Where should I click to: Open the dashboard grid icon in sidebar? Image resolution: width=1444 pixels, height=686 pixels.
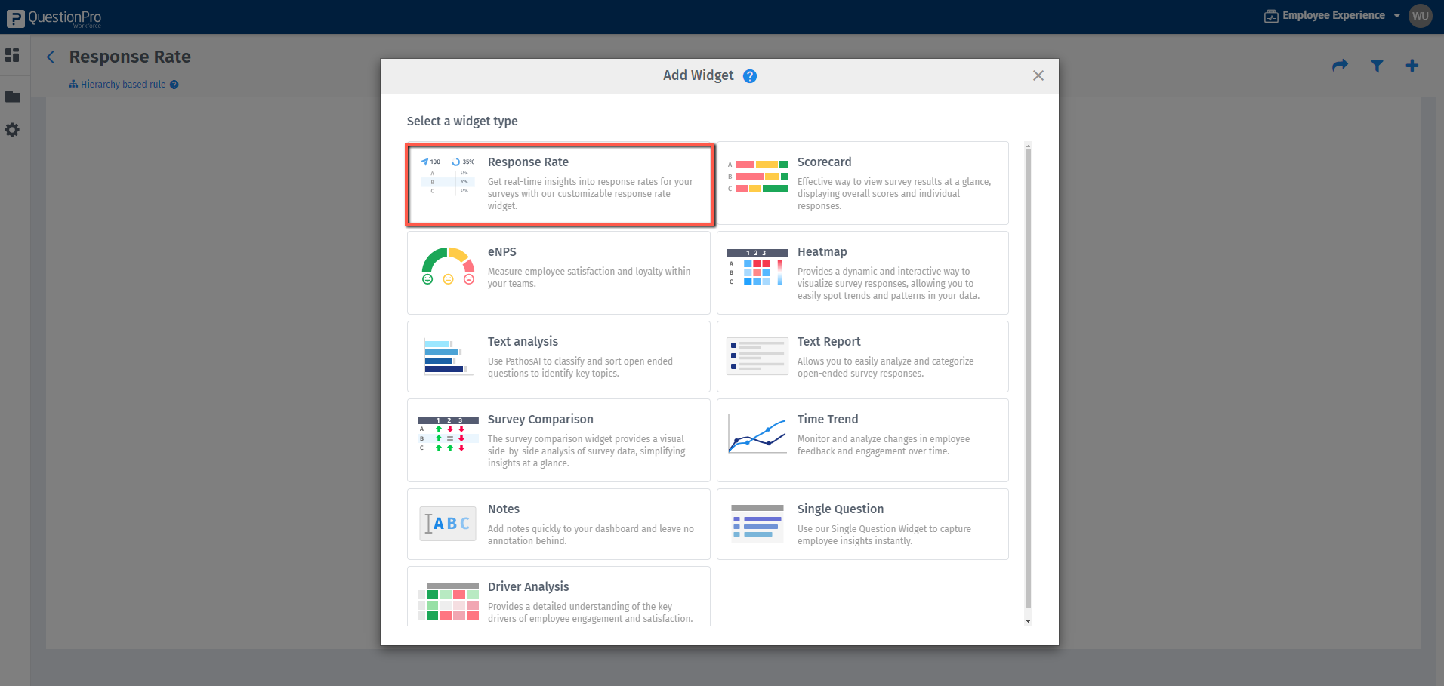(x=12, y=55)
